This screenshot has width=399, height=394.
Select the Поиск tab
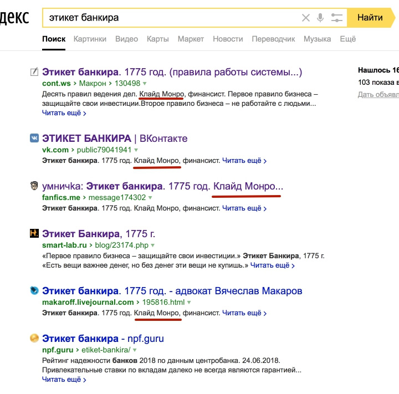pyautogui.click(x=54, y=39)
